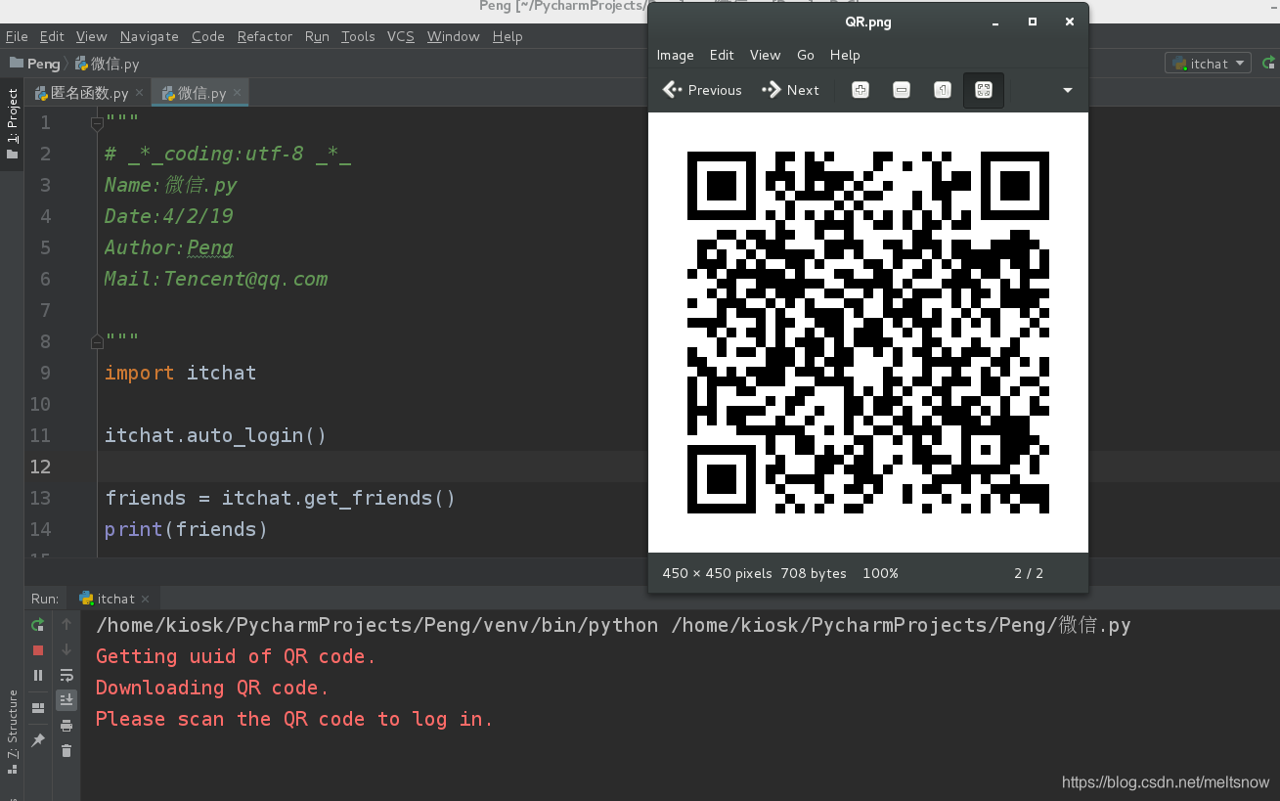Collapse docstring fold marker at line 1
The height and width of the screenshot is (801, 1280).
(97, 123)
